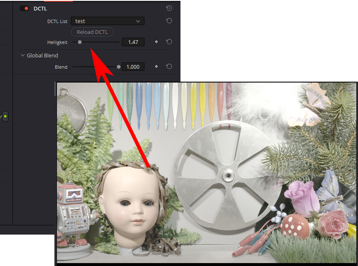Image resolution: width=358 pixels, height=266 pixels.
Task: Add keyframe for Blend parameter
Action: [157, 67]
